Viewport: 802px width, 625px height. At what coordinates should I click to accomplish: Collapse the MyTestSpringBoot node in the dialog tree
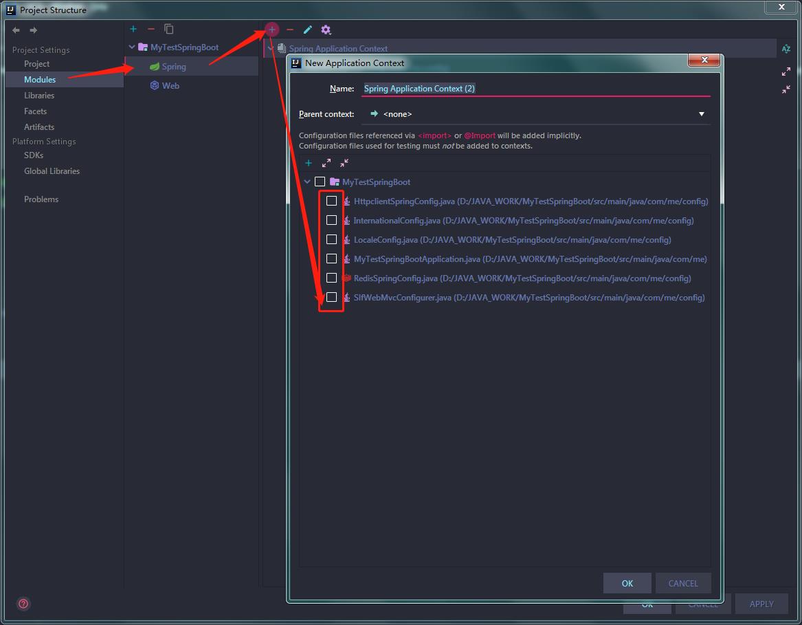[x=307, y=182]
